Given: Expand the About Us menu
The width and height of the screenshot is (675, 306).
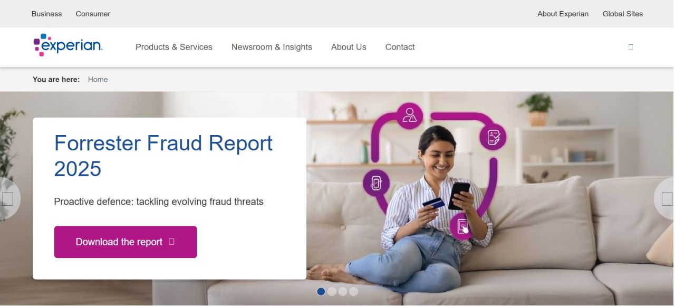Looking at the screenshot, I should tap(349, 47).
